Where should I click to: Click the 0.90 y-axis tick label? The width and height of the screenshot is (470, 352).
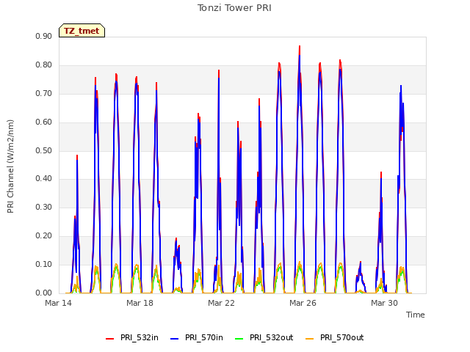pyautogui.click(x=44, y=37)
